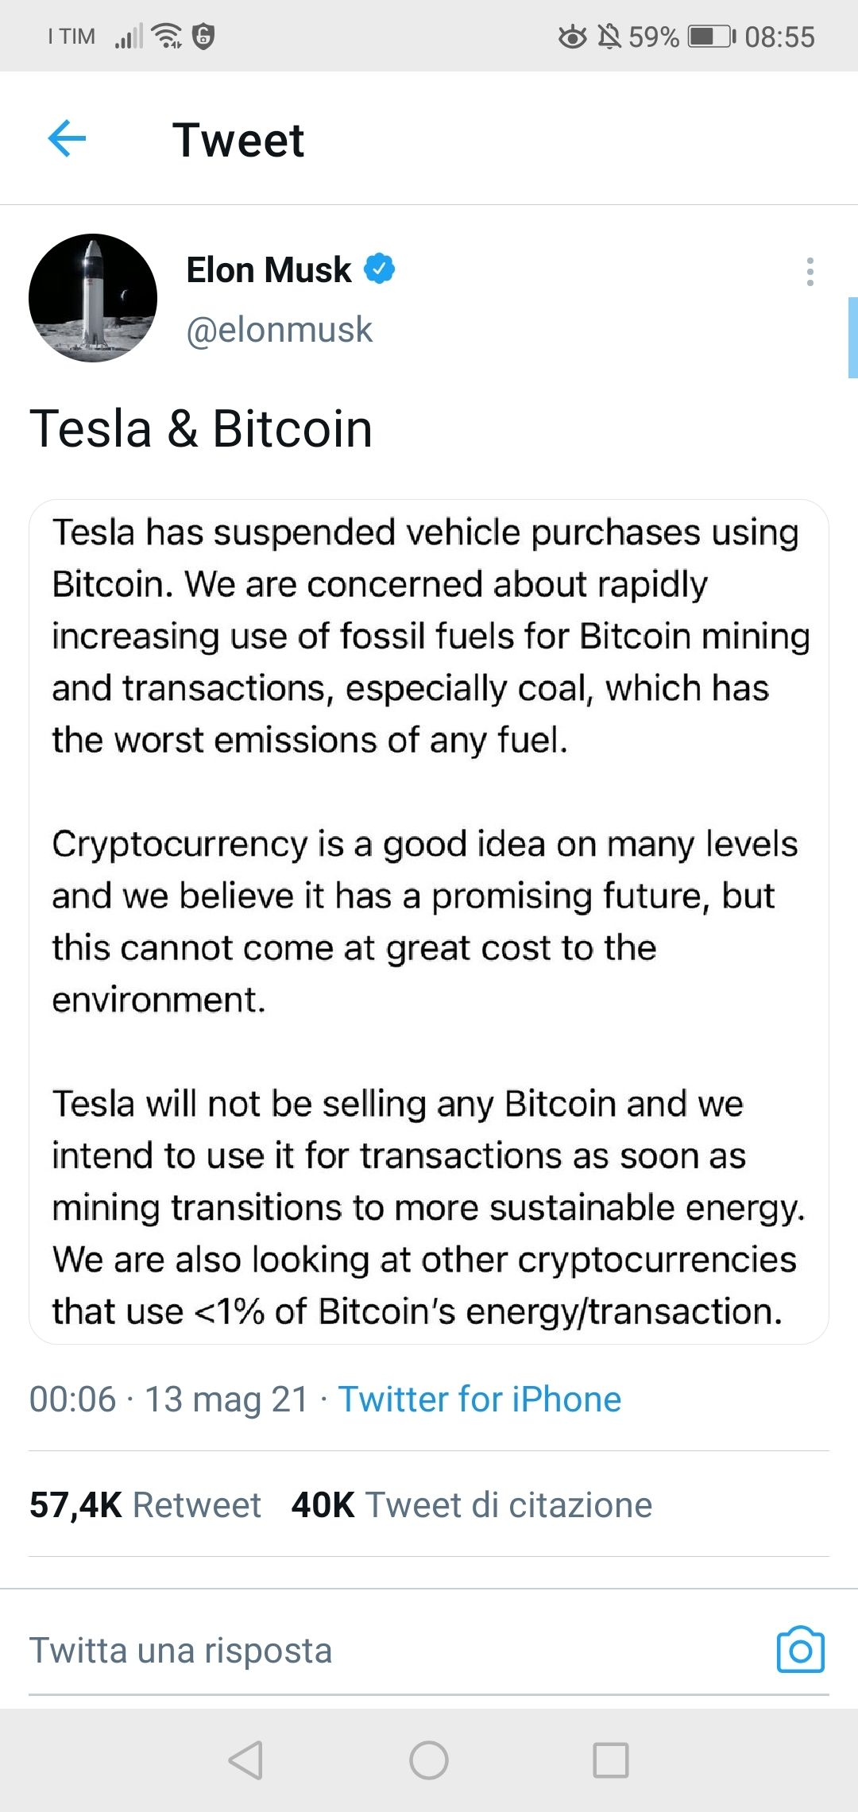Tap the Android home circle button

pos(429,1760)
